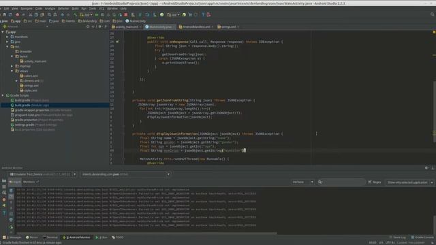Select colors.xml in the values folder

[29, 76]
